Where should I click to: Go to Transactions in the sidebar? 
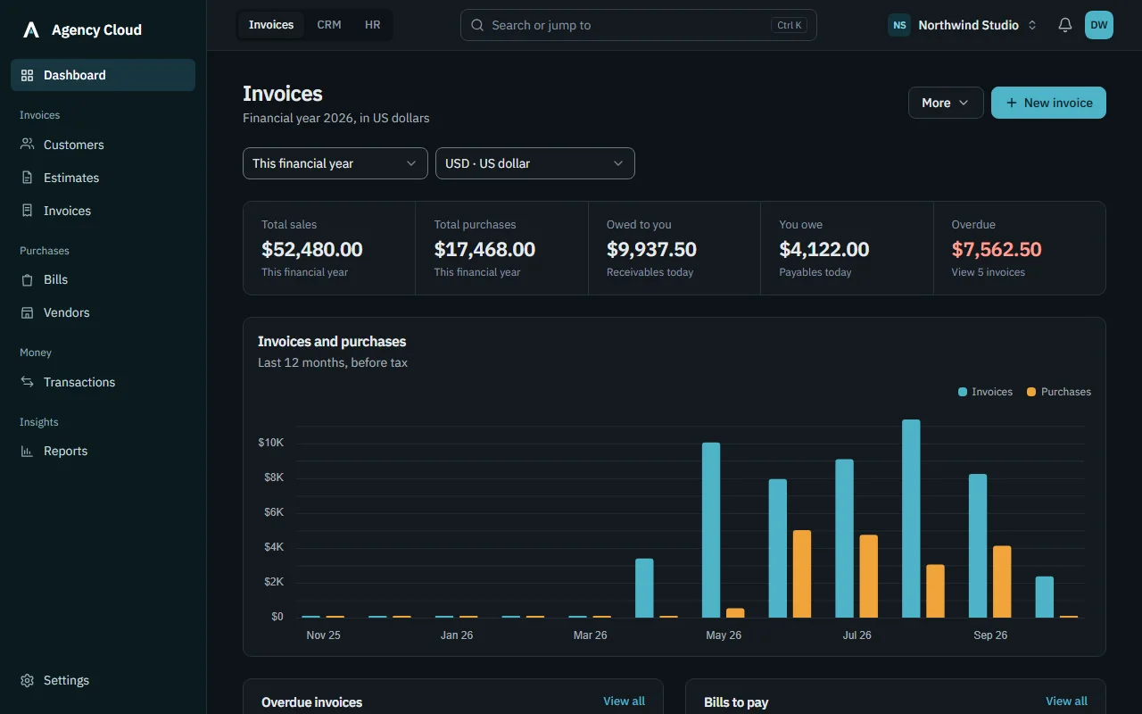coord(103,382)
